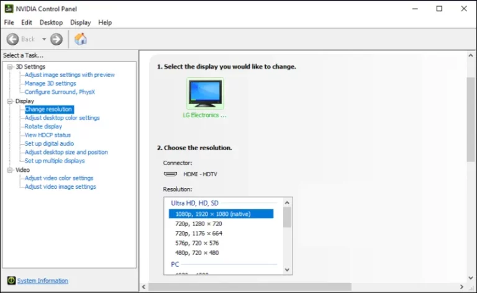
Task: Go to Home via house icon
Action: pos(81,39)
